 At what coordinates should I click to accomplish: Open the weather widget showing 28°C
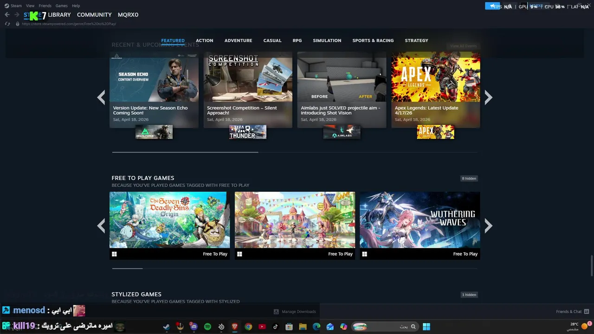(579, 327)
